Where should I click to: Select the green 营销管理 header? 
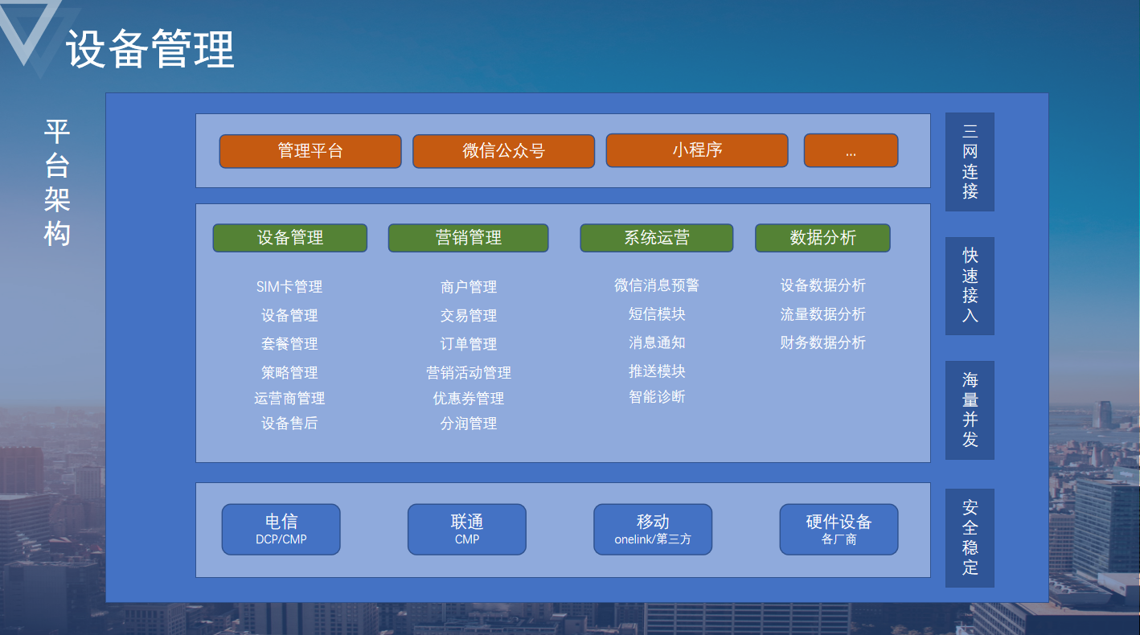pyautogui.click(x=469, y=238)
